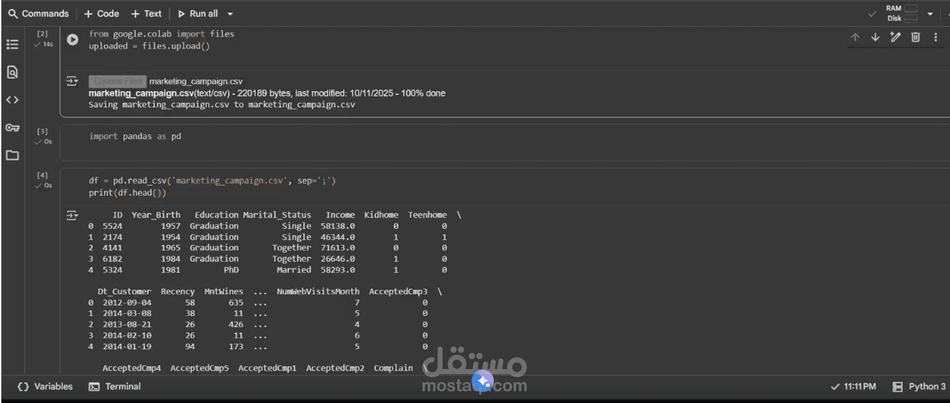
Task: Click the PhD education value
Action: tap(231, 270)
